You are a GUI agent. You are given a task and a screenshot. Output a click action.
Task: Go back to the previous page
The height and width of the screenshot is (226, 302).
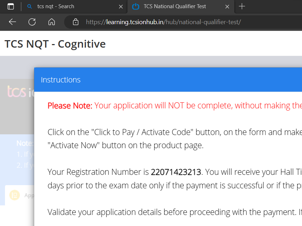coord(12,22)
